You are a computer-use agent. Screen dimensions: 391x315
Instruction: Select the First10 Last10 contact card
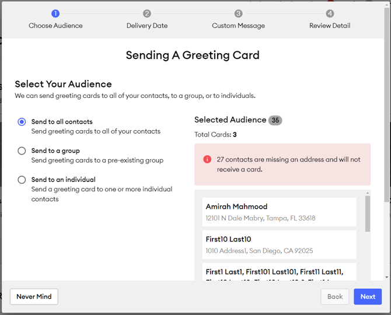[280, 244]
